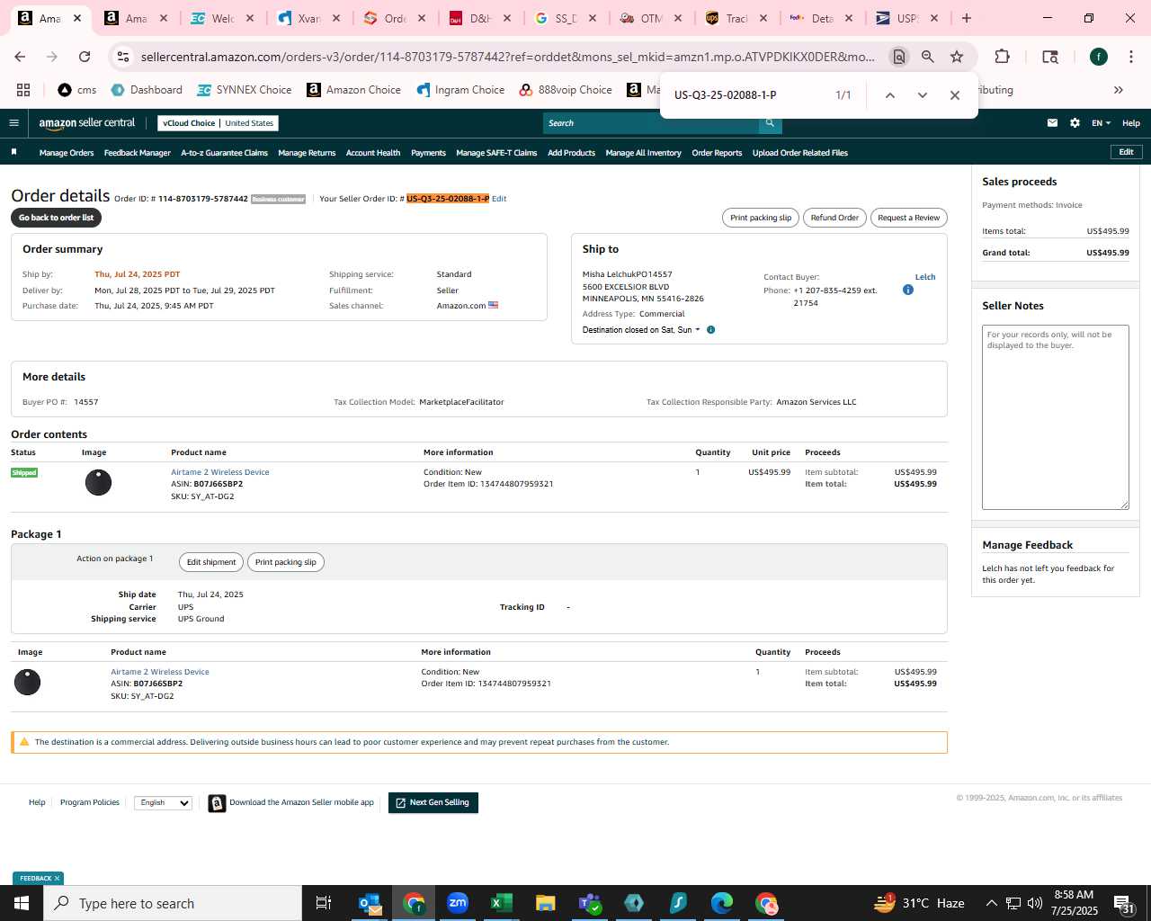Click Edit shipment button
This screenshot has height=921, width=1151.
pos(211,562)
